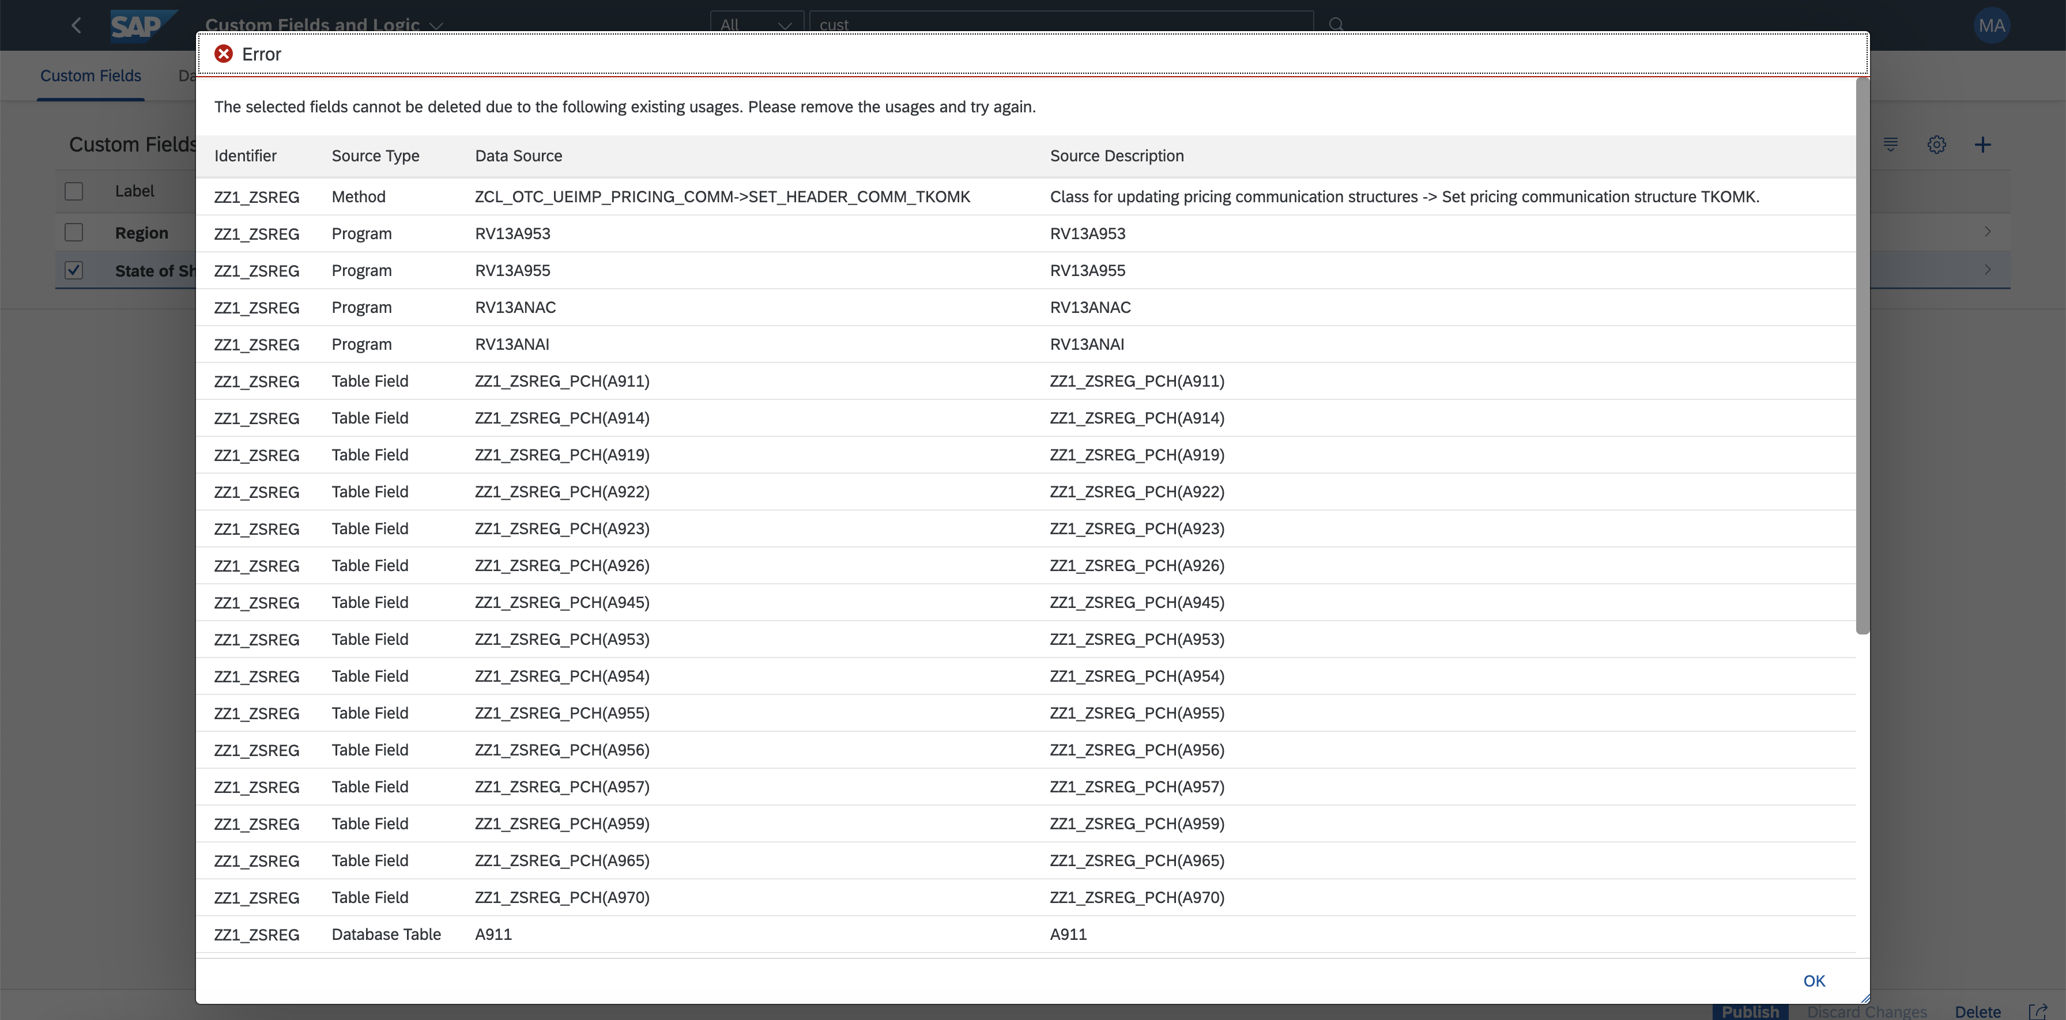This screenshot has height=1020, width=2066.
Task: Click the error dialog vertical scrollbar
Action: click(1863, 357)
